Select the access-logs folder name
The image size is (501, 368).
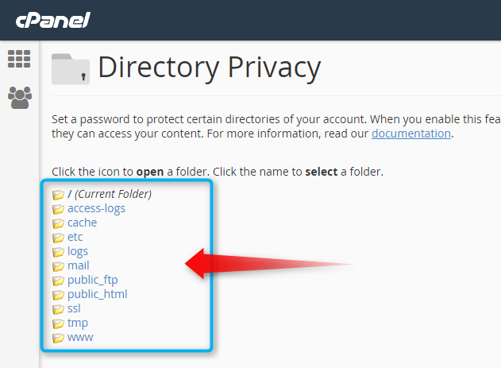click(96, 208)
